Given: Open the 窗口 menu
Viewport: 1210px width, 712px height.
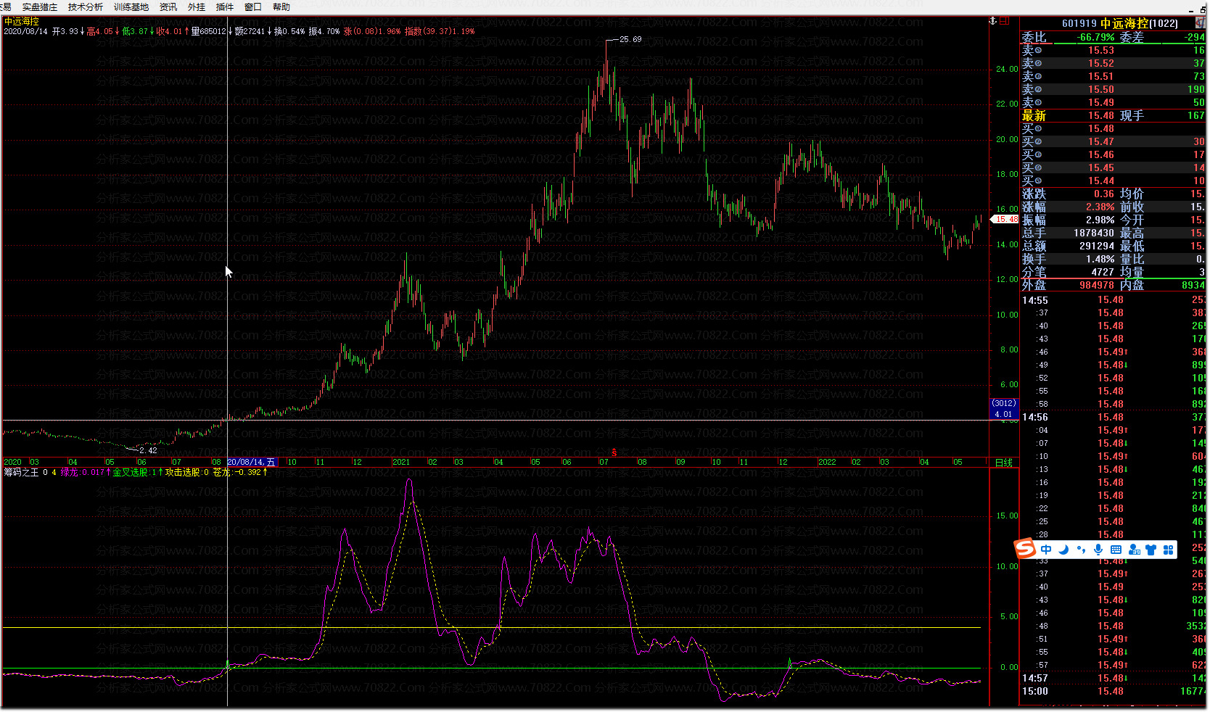Looking at the screenshot, I should (253, 7).
